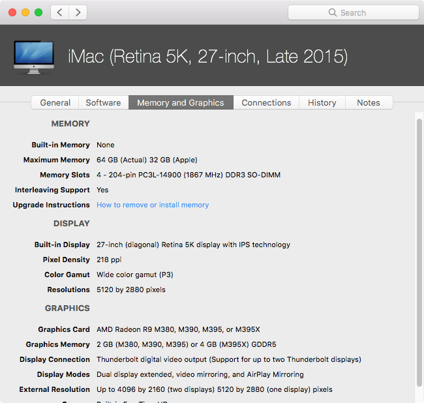Click the green zoom window button
The width and height of the screenshot is (424, 403).
tap(38, 12)
